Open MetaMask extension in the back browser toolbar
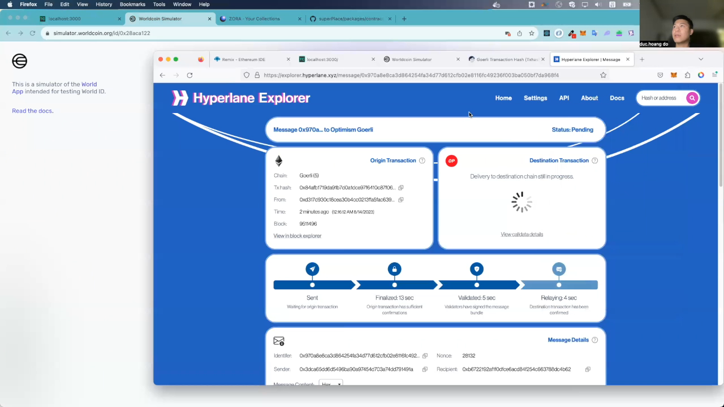 pyautogui.click(x=583, y=33)
